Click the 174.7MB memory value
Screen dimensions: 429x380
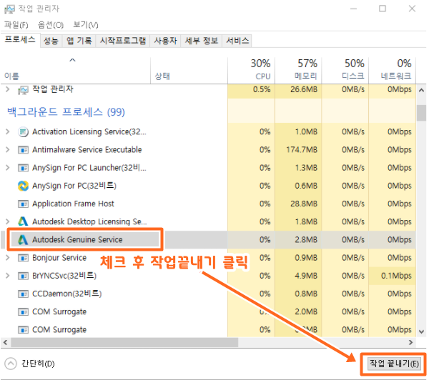(302, 150)
